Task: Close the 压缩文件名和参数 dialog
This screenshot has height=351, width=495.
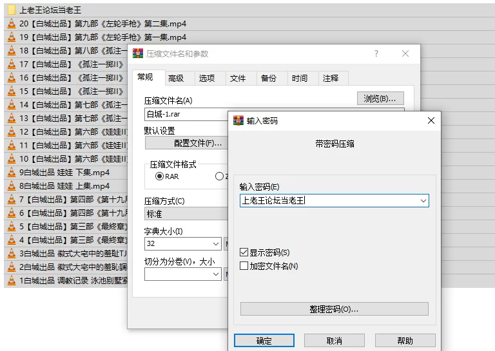Action: coord(405,53)
